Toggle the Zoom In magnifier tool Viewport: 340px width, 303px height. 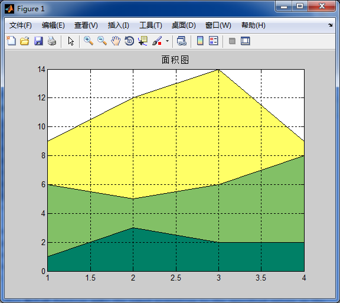click(89, 41)
